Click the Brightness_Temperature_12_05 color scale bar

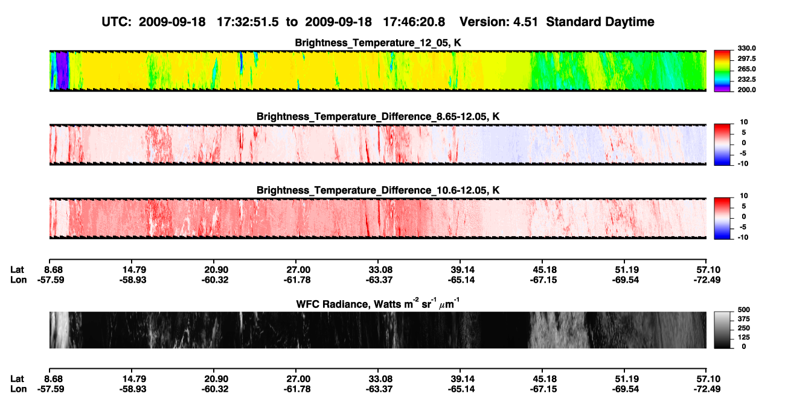click(723, 71)
